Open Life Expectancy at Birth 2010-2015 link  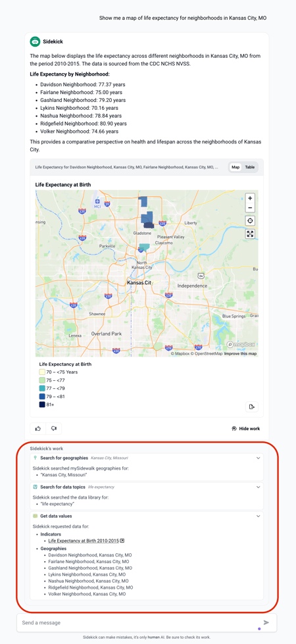[86, 541]
